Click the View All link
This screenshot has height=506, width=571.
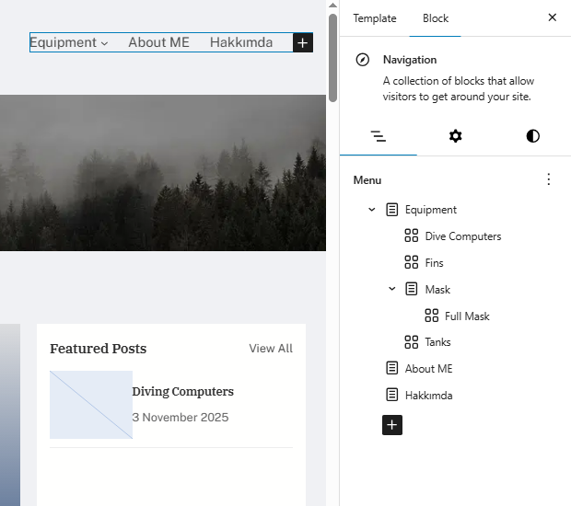pyautogui.click(x=271, y=349)
